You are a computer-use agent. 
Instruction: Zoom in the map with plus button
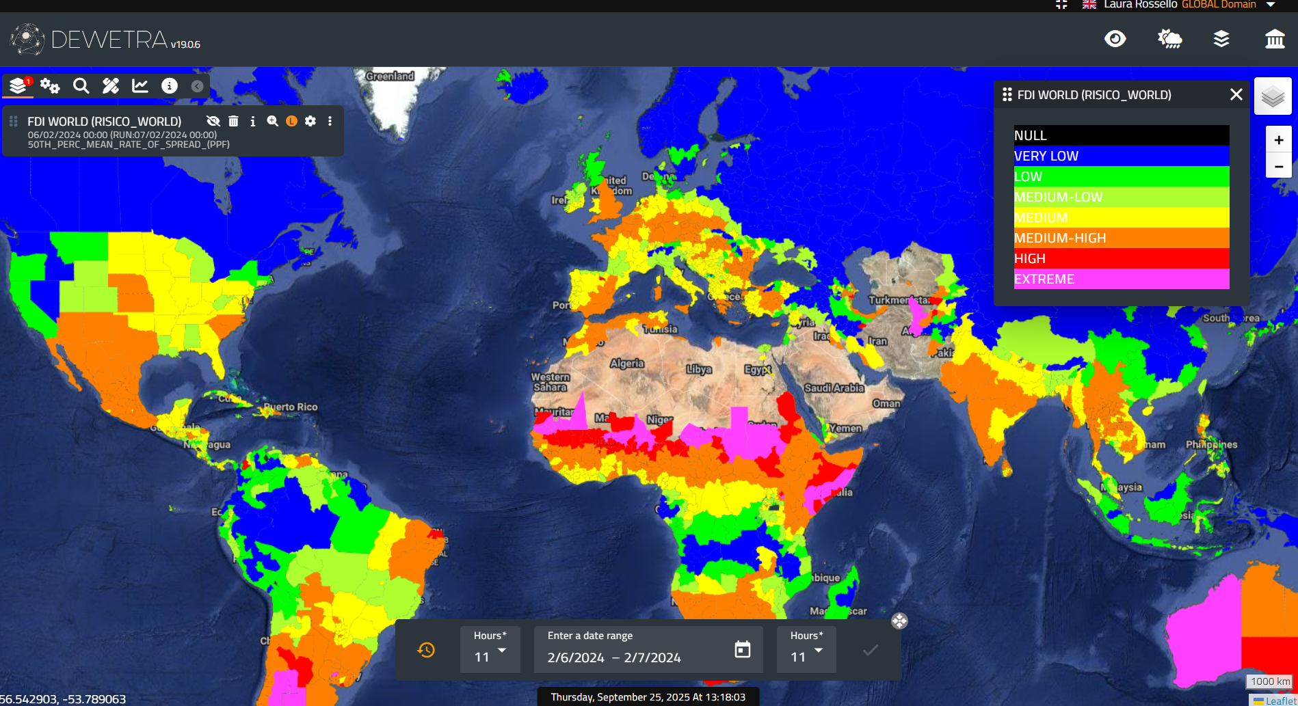pos(1278,140)
